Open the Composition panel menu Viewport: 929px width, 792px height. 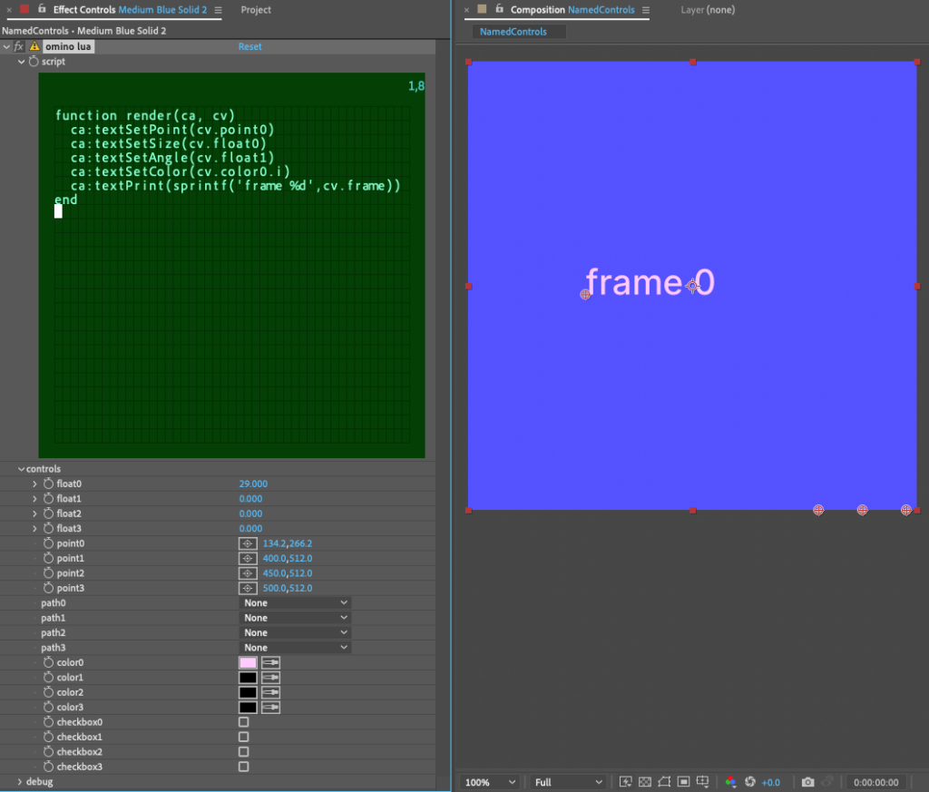(x=646, y=10)
